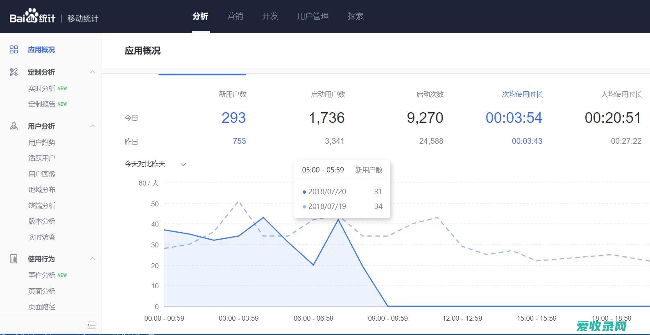Click the 12:00 - 12:59 axis label
This screenshot has height=335, width=650.
click(x=462, y=318)
